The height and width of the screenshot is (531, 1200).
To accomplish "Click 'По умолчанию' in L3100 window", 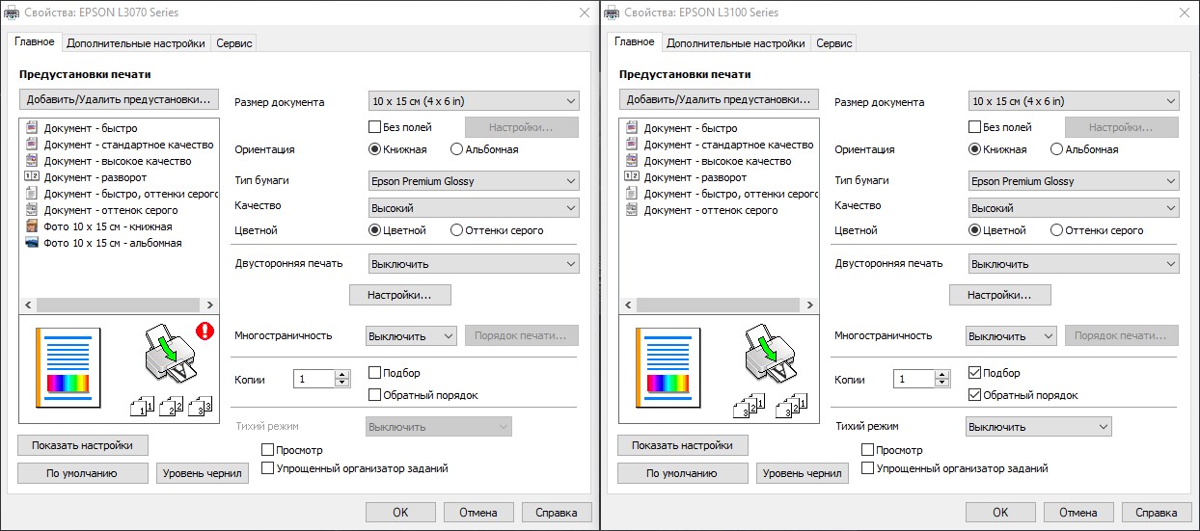I will (x=682, y=473).
